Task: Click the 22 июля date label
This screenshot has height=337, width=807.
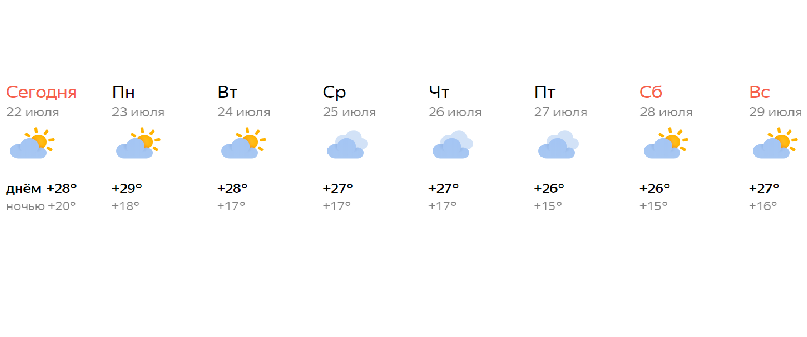Action: 33,112
